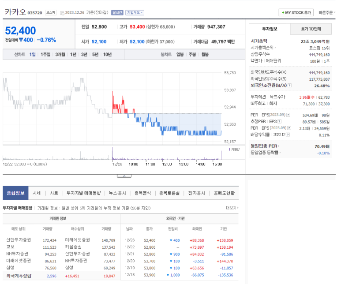Click the calendar icon beside 2023.12.26

click(x=62, y=13)
